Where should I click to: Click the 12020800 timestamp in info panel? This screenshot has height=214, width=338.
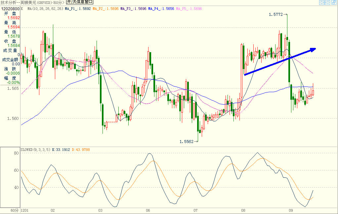tap(10, 9)
